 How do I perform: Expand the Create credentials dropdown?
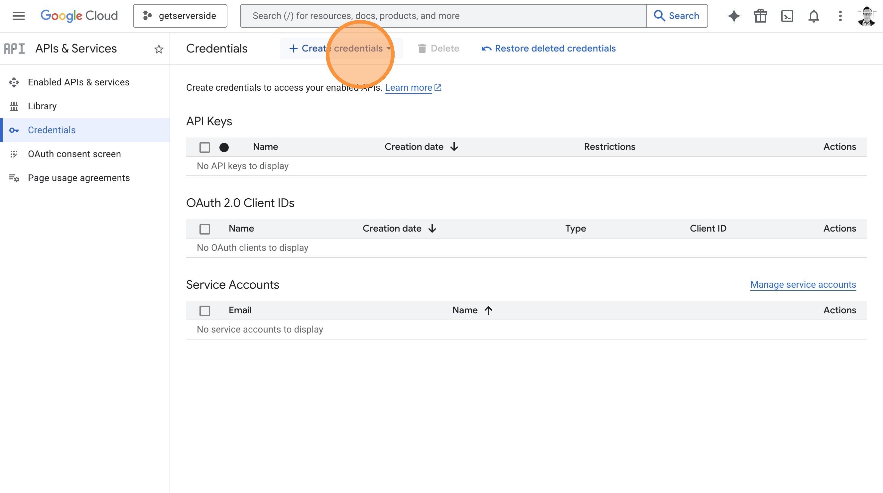click(340, 48)
